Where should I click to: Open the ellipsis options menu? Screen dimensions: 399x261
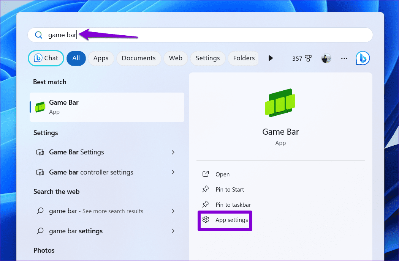tap(344, 58)
